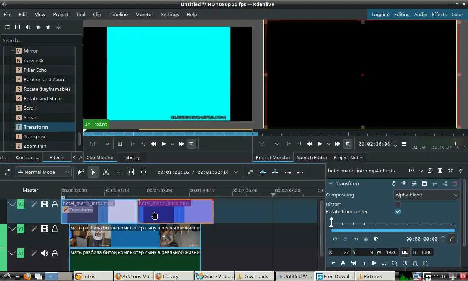Open Project Monitor play options arrow
The width and height of the screenshot is (468, 281).
click(329, 144)
